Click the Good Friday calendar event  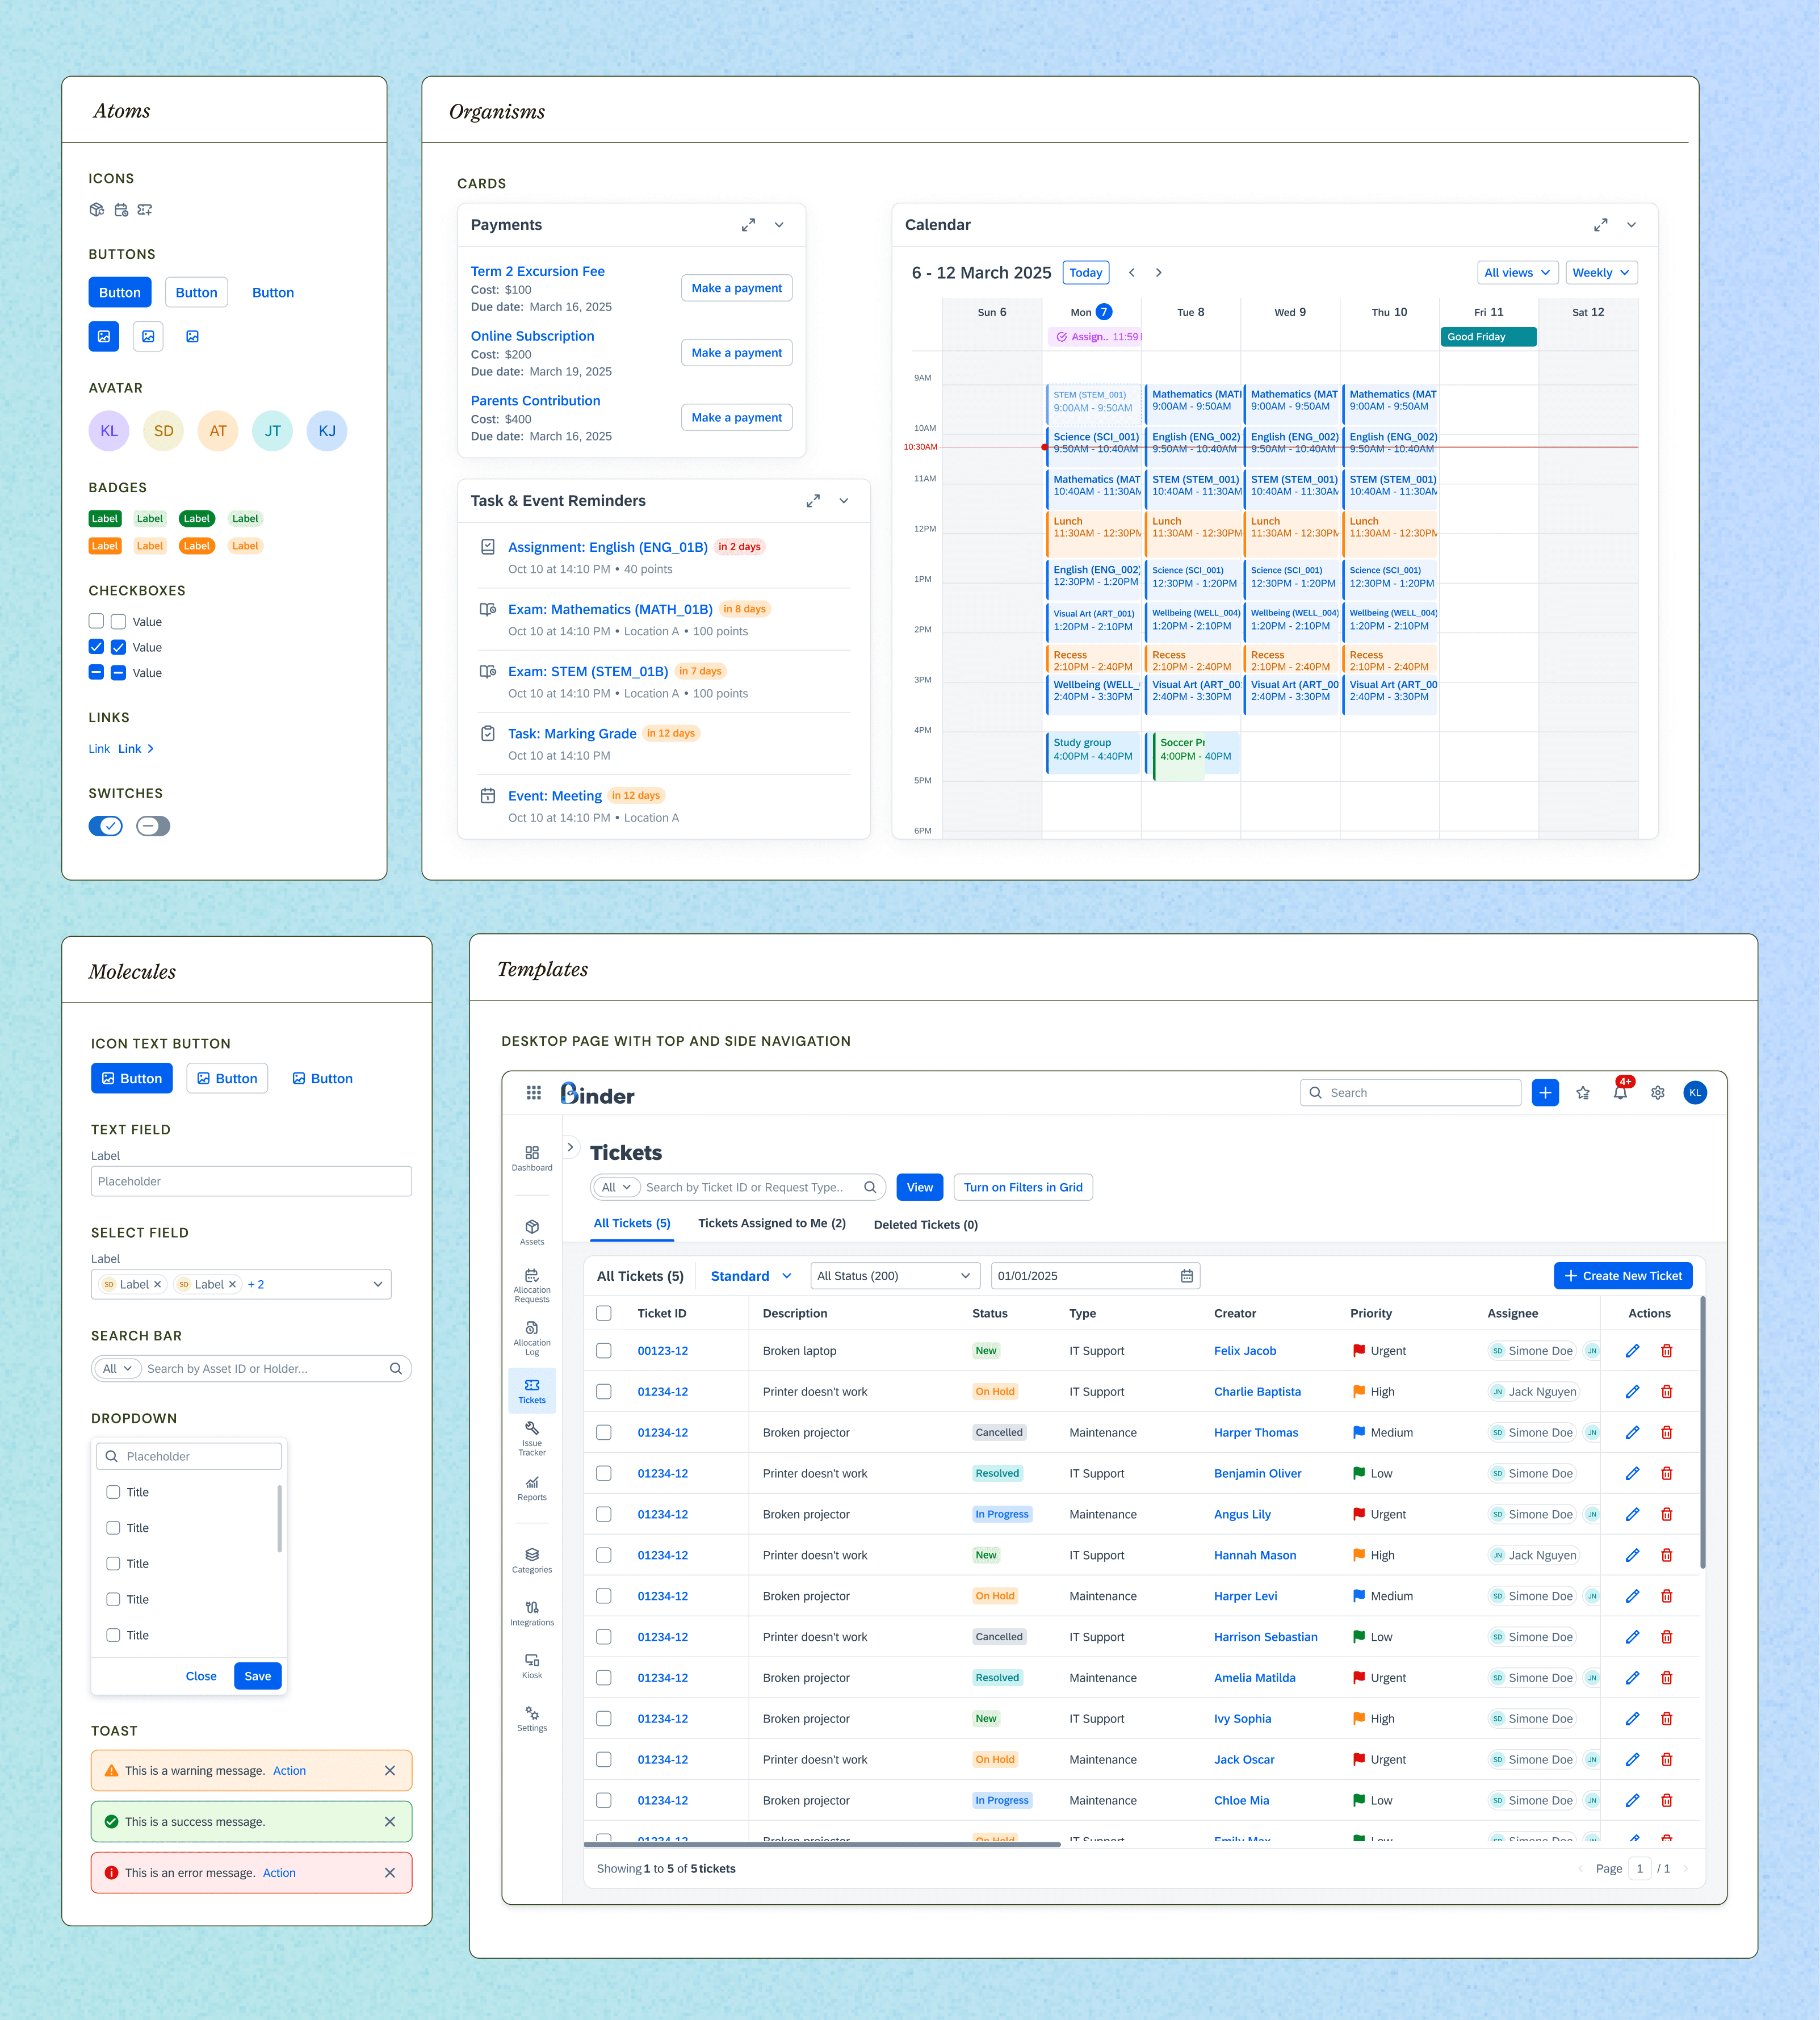[1488, 337]
